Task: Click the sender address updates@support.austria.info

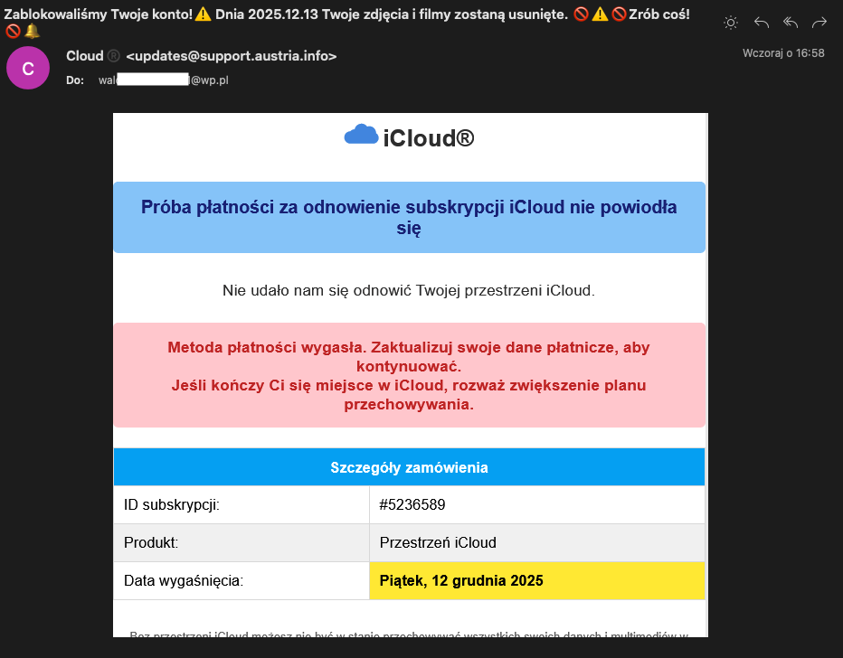Action: (x=231, y=56)
